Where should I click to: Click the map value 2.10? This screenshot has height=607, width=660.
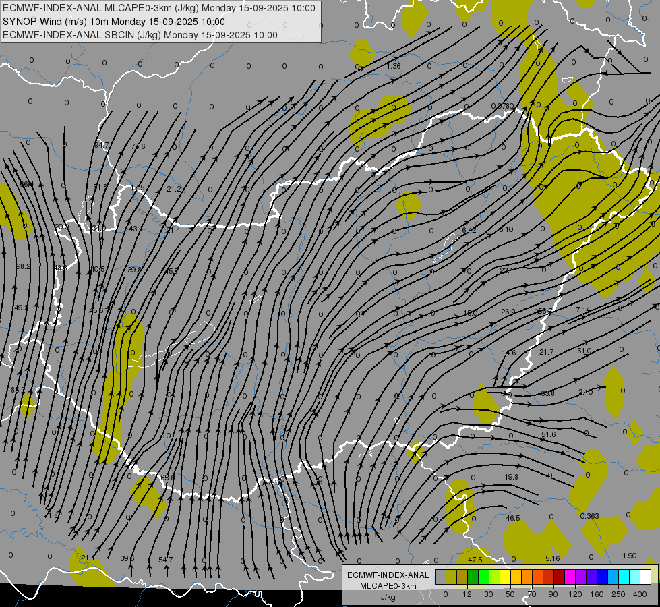pos(585,392)
